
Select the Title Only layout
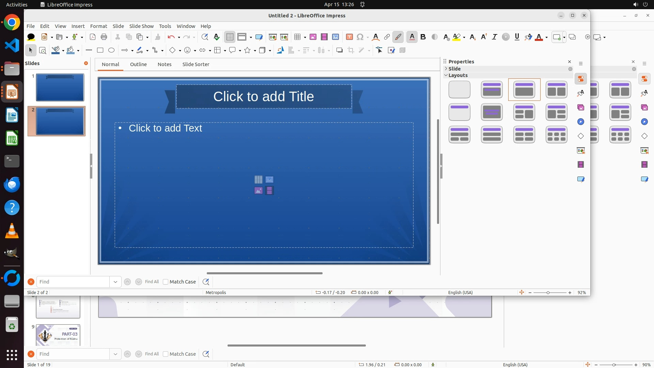click(x=459, y=112)
